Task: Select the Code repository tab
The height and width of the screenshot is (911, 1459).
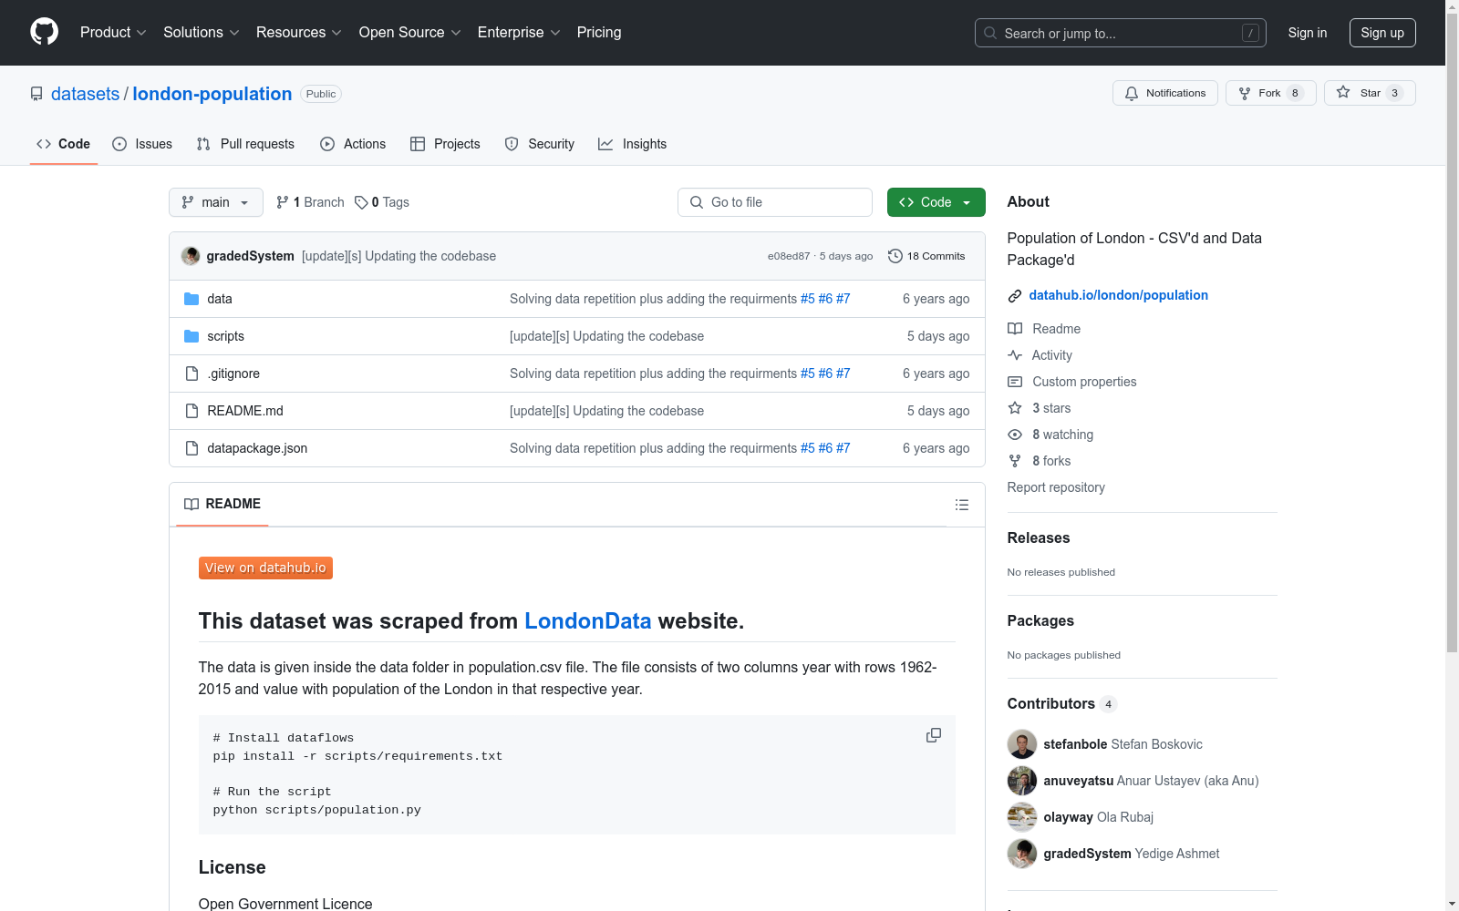Action: point(64,144)
